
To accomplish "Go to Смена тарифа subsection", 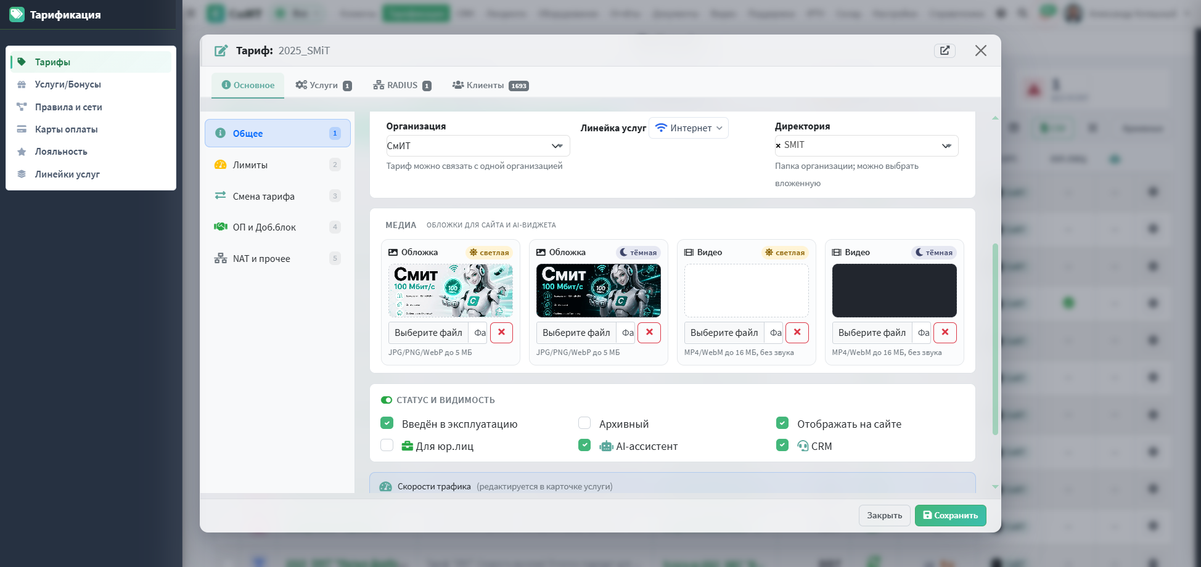I will (x=277, y=196).
